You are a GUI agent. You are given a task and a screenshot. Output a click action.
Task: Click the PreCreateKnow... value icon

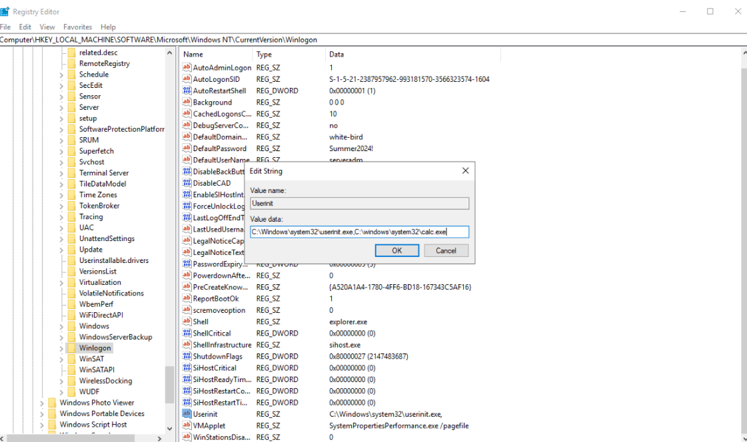(187, 287)
